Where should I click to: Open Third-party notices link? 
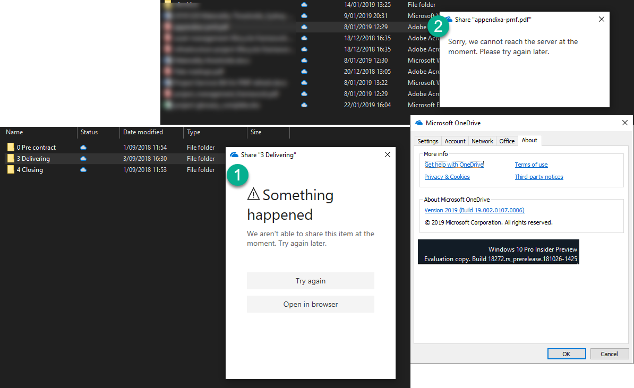coord(538,177)
